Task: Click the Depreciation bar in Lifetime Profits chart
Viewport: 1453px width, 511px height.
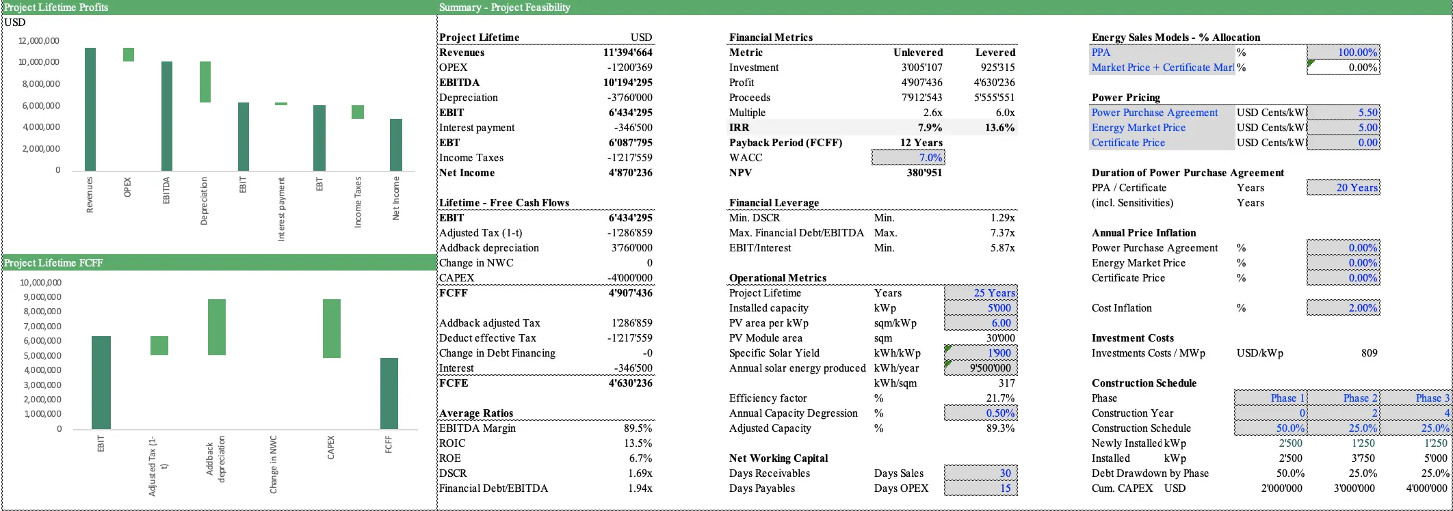Action: click(205, 82)
